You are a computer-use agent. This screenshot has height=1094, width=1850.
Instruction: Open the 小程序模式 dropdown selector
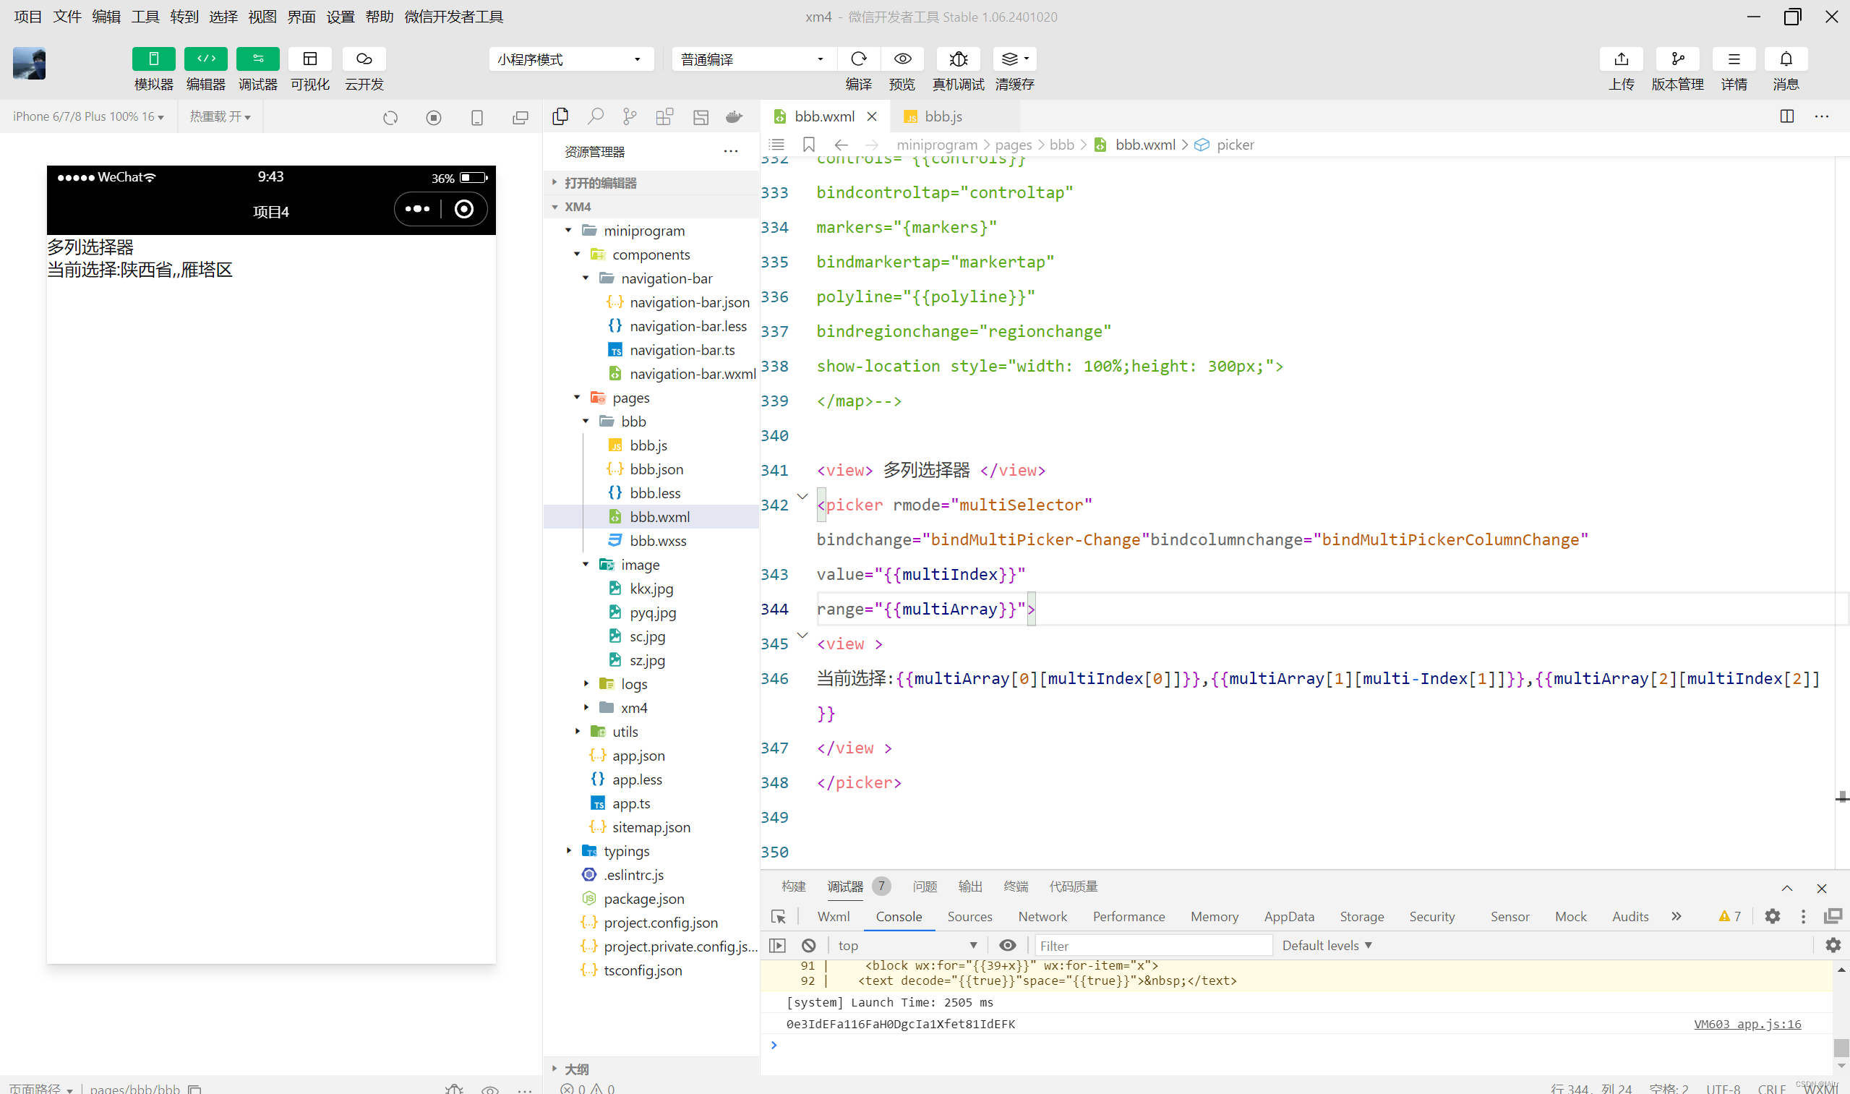coord(569,60)
